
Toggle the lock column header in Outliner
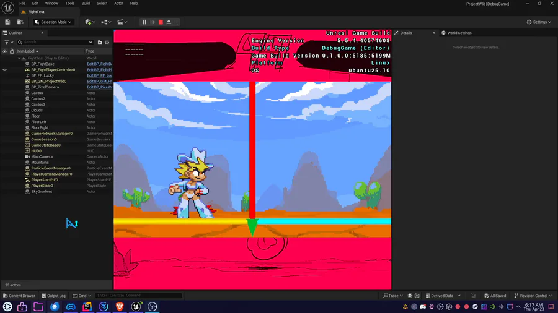coord(12,51)
